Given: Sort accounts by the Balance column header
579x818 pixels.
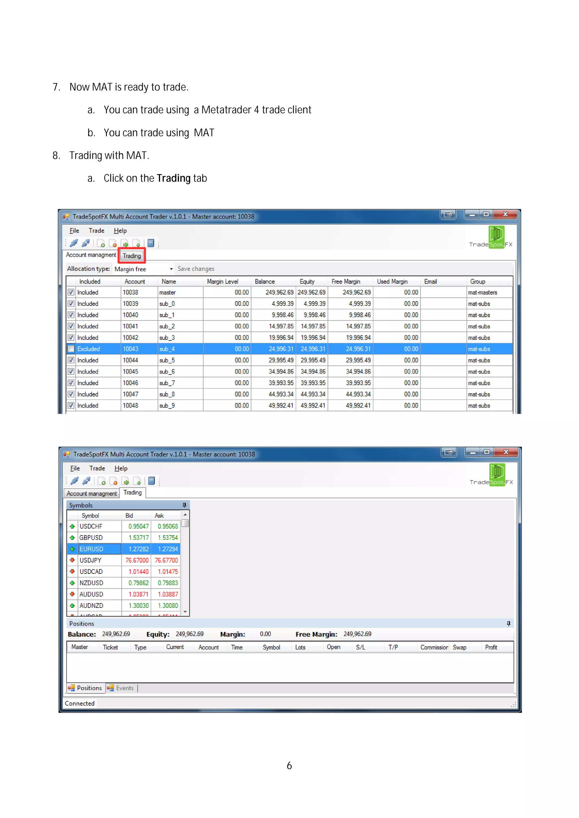Looking at the screenshot, I should coord(273,281).
